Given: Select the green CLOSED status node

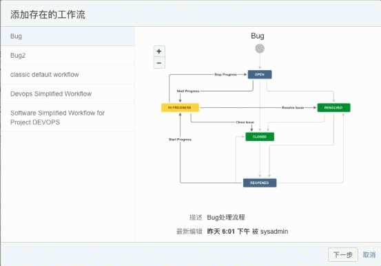Looking at the screenshot, I should (260, 137).
